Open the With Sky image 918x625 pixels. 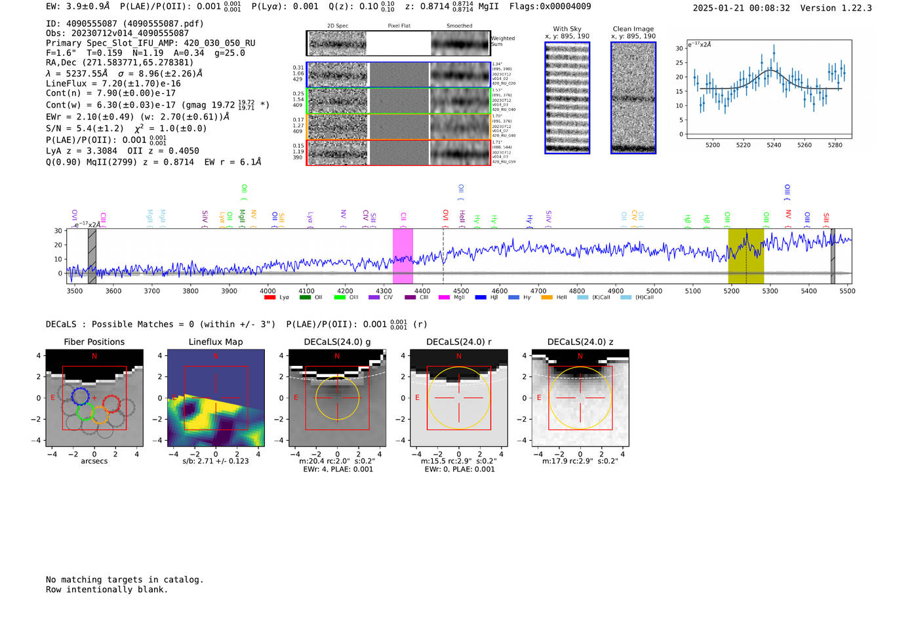click(567, 98)
